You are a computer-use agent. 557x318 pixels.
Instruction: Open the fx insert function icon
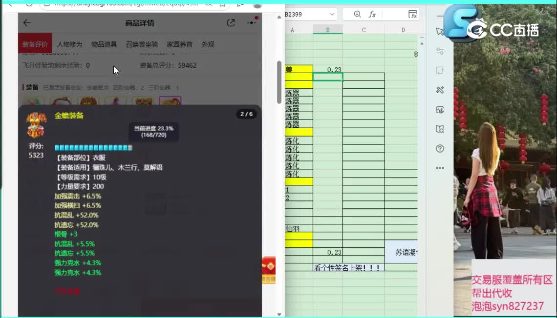(x=372, y=14)
